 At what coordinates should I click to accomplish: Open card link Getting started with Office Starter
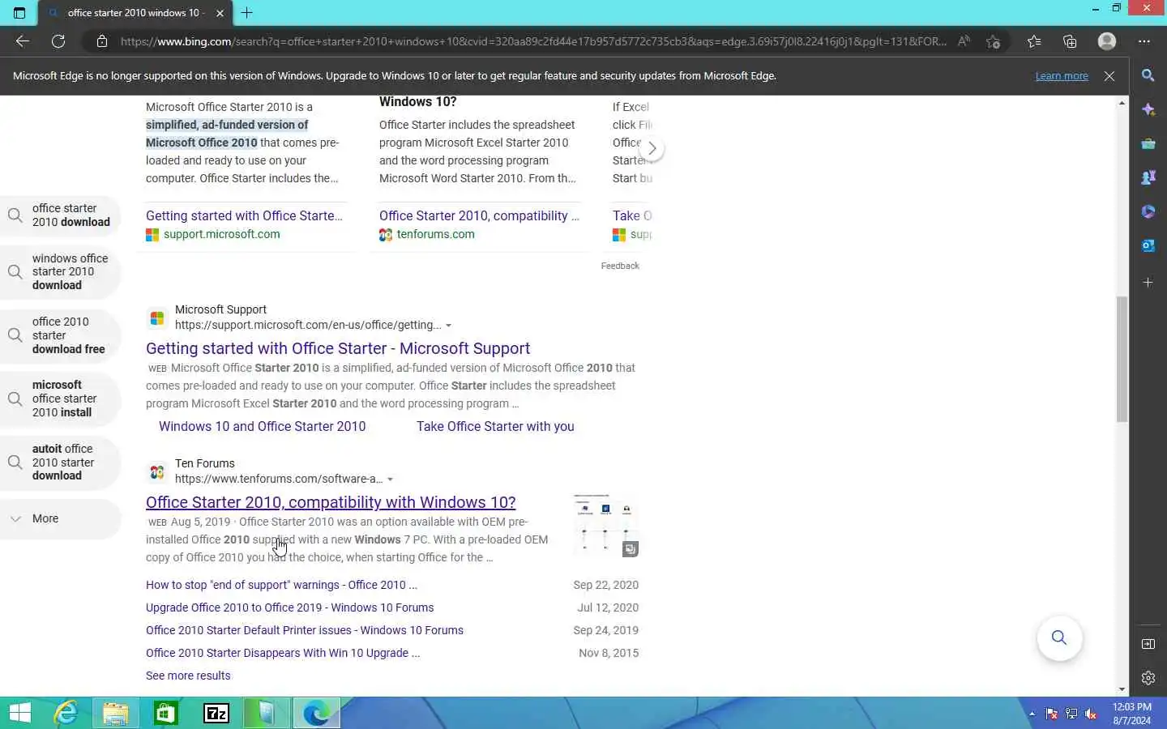(244, 215)
